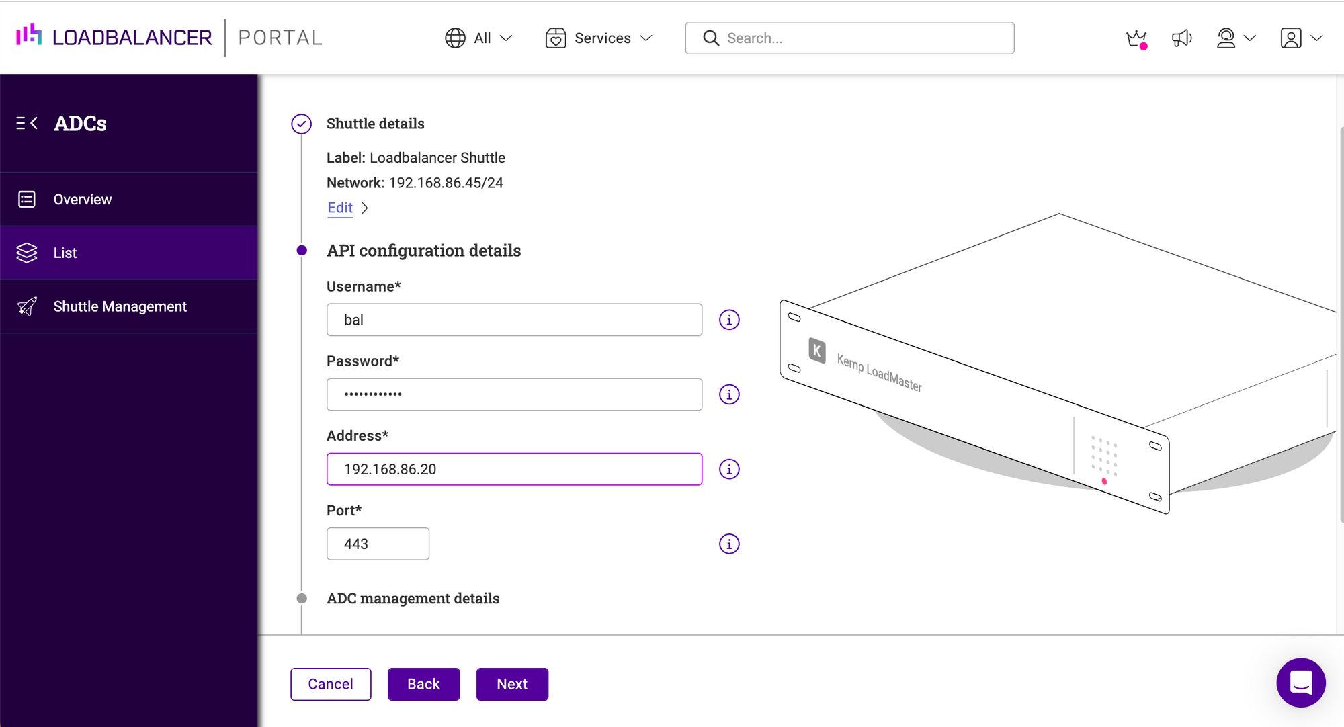This screenshot has width=1344, height=727.
Task: Expand the user profile dropdown
Action: click(1299, 37)
